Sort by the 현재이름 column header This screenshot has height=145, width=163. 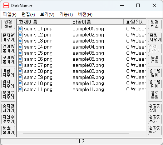click(44, 22)
